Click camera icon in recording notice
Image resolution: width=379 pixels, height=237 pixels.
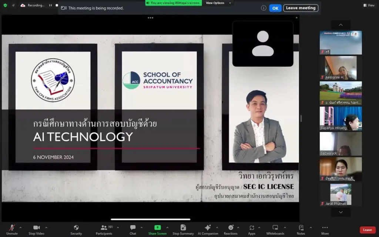(64, 8)
